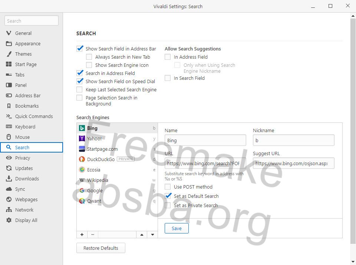The image size is (356, 265).
Task: Enable Keep Last Selected Search Engine
Action: [79, 89]
